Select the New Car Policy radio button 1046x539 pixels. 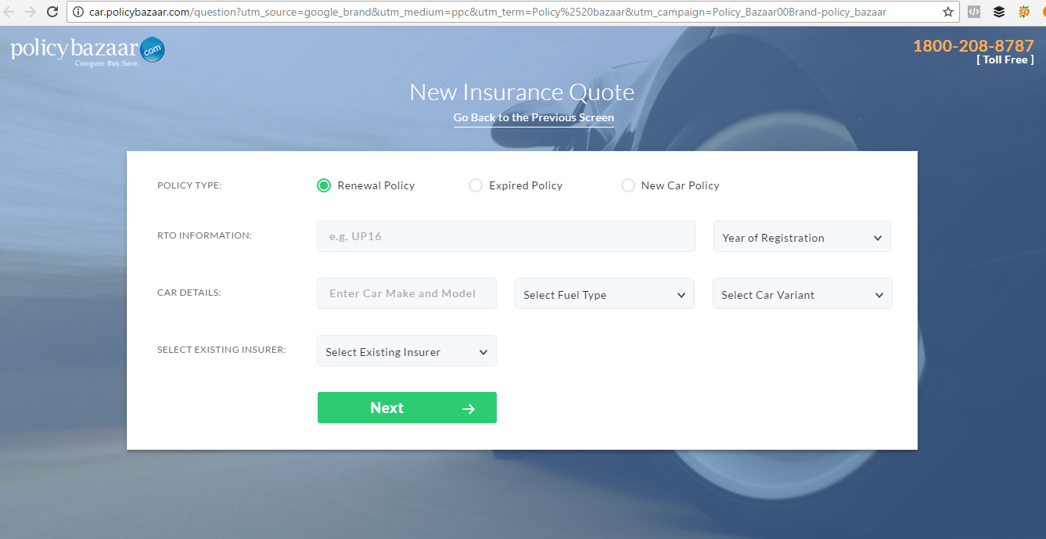(627, 185)
